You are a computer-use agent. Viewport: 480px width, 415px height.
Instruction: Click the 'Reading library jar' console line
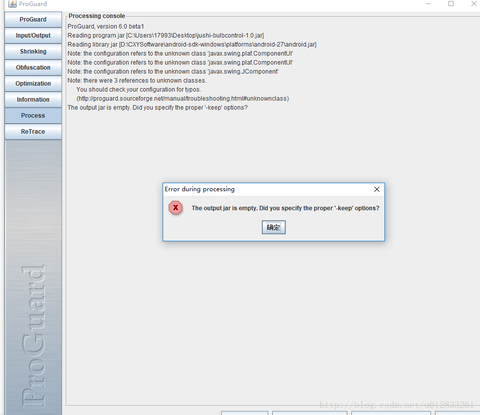point(192,45)
